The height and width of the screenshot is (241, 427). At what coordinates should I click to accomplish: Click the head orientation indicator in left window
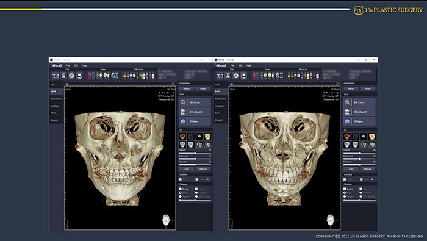[x=166, y=220]
